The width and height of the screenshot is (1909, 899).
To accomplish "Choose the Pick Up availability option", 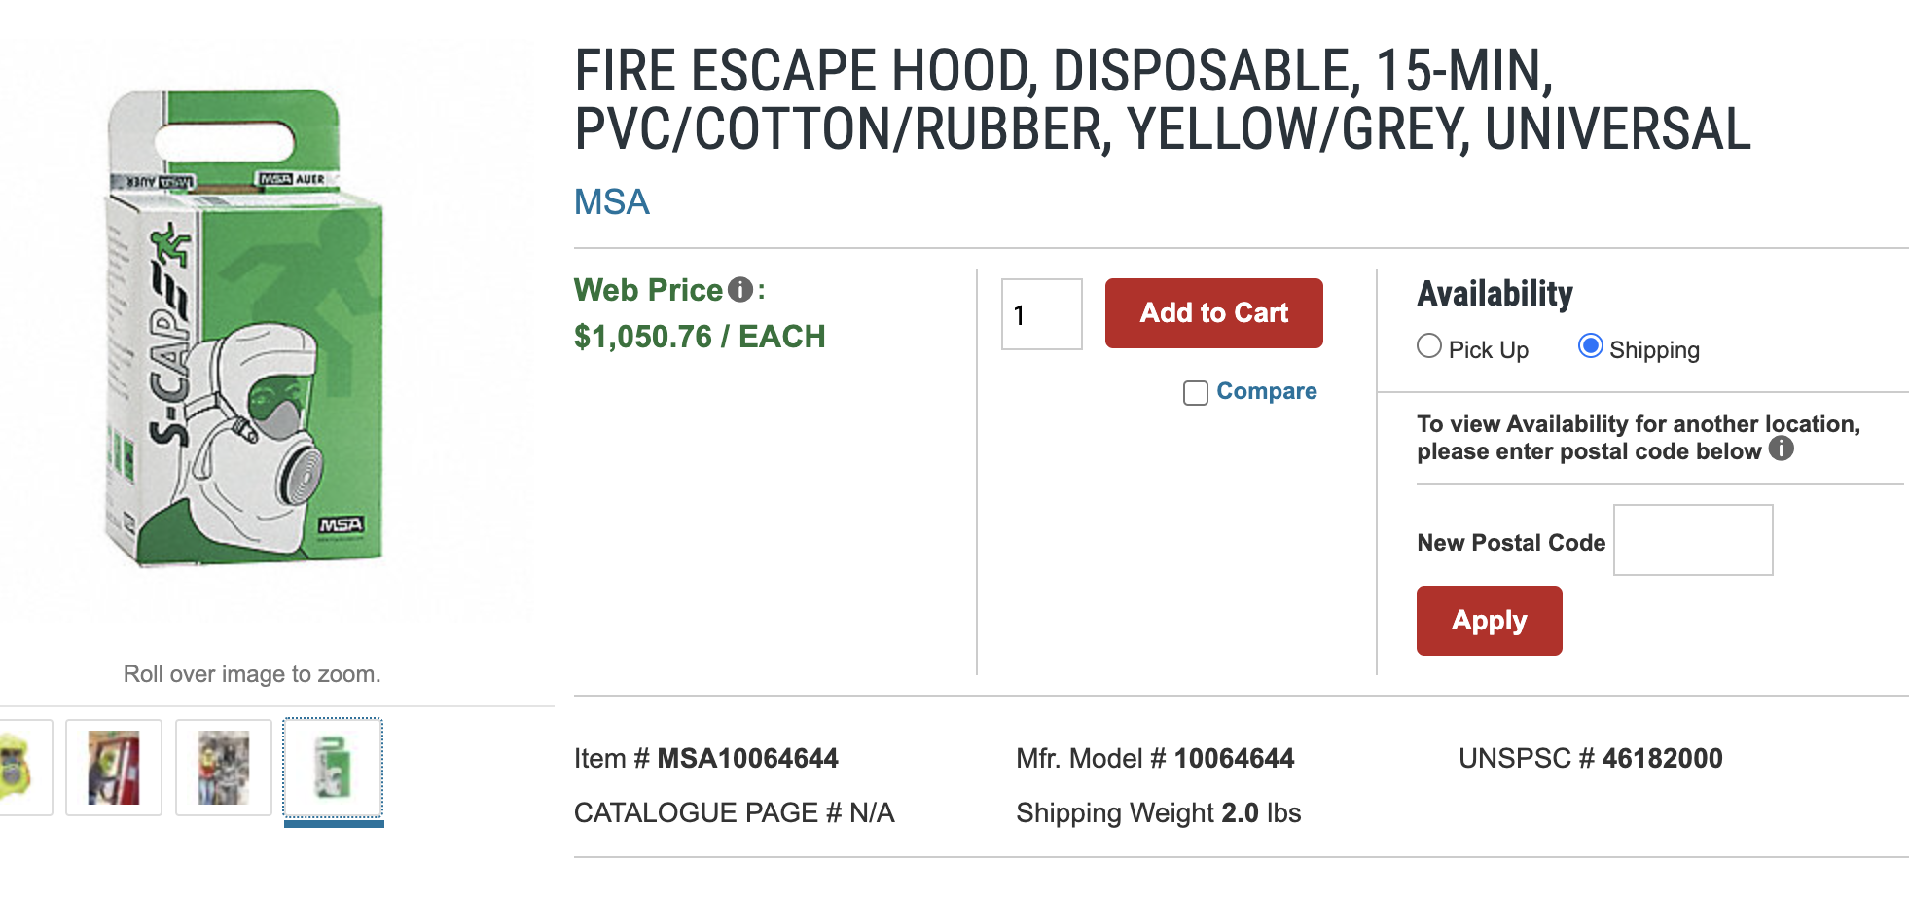I will coord(1429,346).
